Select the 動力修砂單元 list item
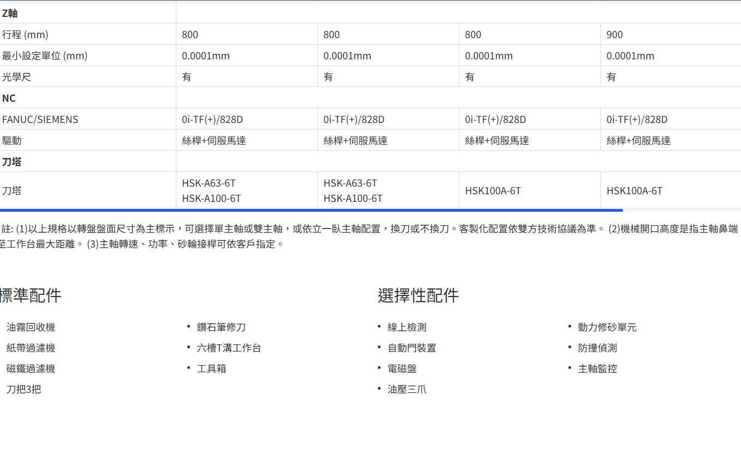 click(607, 328)
